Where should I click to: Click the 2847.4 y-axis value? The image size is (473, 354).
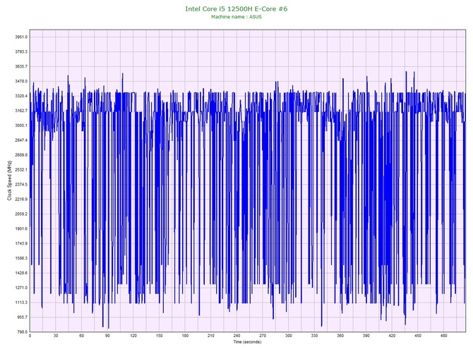[x=21, y=140]
